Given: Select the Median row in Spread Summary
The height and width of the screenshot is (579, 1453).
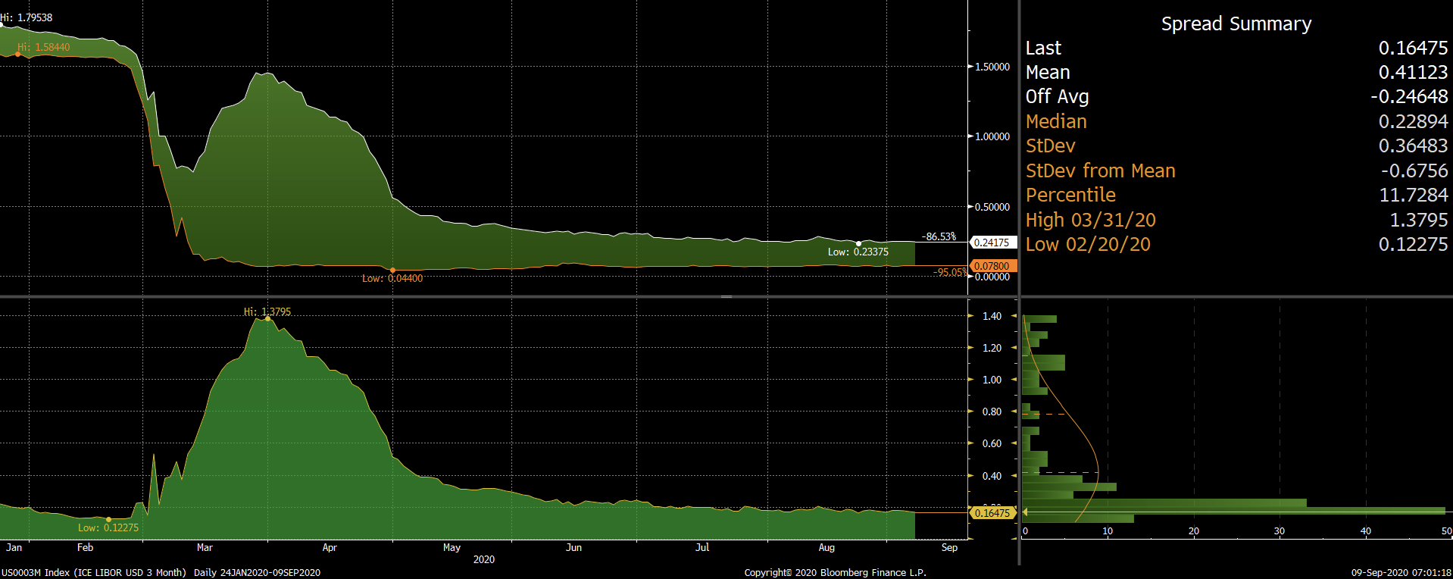Looking at the screenshot, I should coord(1236,121).
